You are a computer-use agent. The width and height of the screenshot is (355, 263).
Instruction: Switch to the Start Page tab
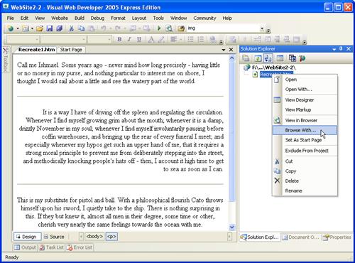pyautogui.click(x=71, y=50)
